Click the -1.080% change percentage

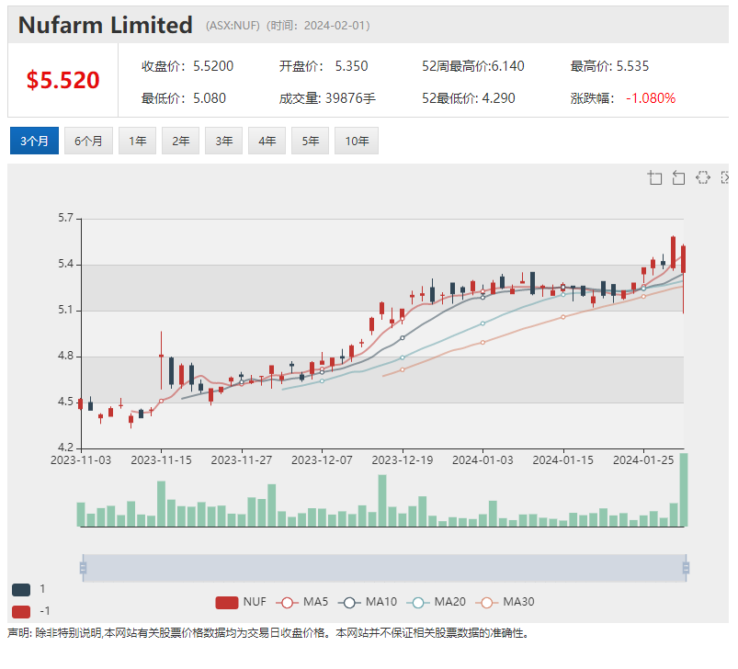point(651,98)
